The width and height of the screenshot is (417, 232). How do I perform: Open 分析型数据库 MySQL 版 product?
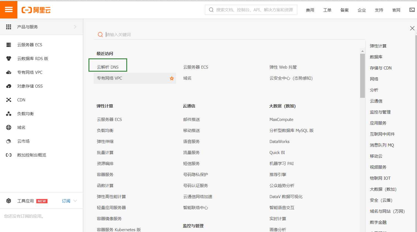(x=292, y=130)
